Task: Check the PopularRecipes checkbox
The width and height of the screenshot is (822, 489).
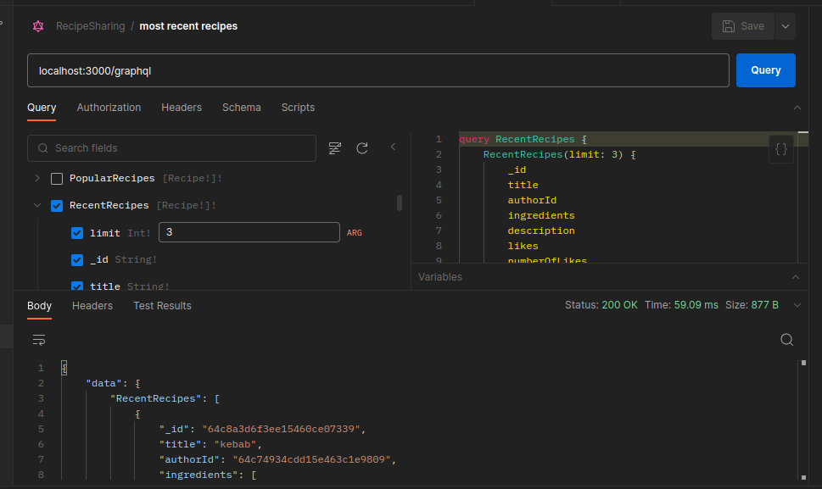Action: (x=57, y=179)
